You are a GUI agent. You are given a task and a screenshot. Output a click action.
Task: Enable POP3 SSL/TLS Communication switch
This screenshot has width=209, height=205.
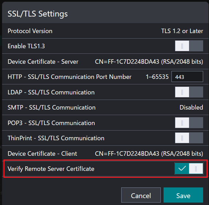pos(189,123)
